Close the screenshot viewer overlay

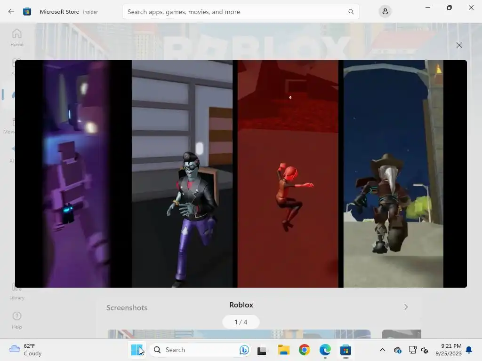(x=459, y=45)
